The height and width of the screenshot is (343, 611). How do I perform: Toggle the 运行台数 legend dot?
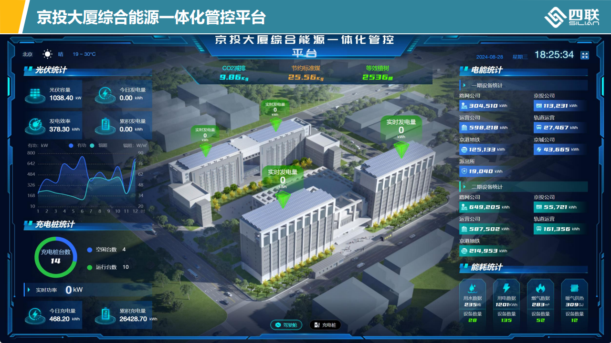pos(89,267)
